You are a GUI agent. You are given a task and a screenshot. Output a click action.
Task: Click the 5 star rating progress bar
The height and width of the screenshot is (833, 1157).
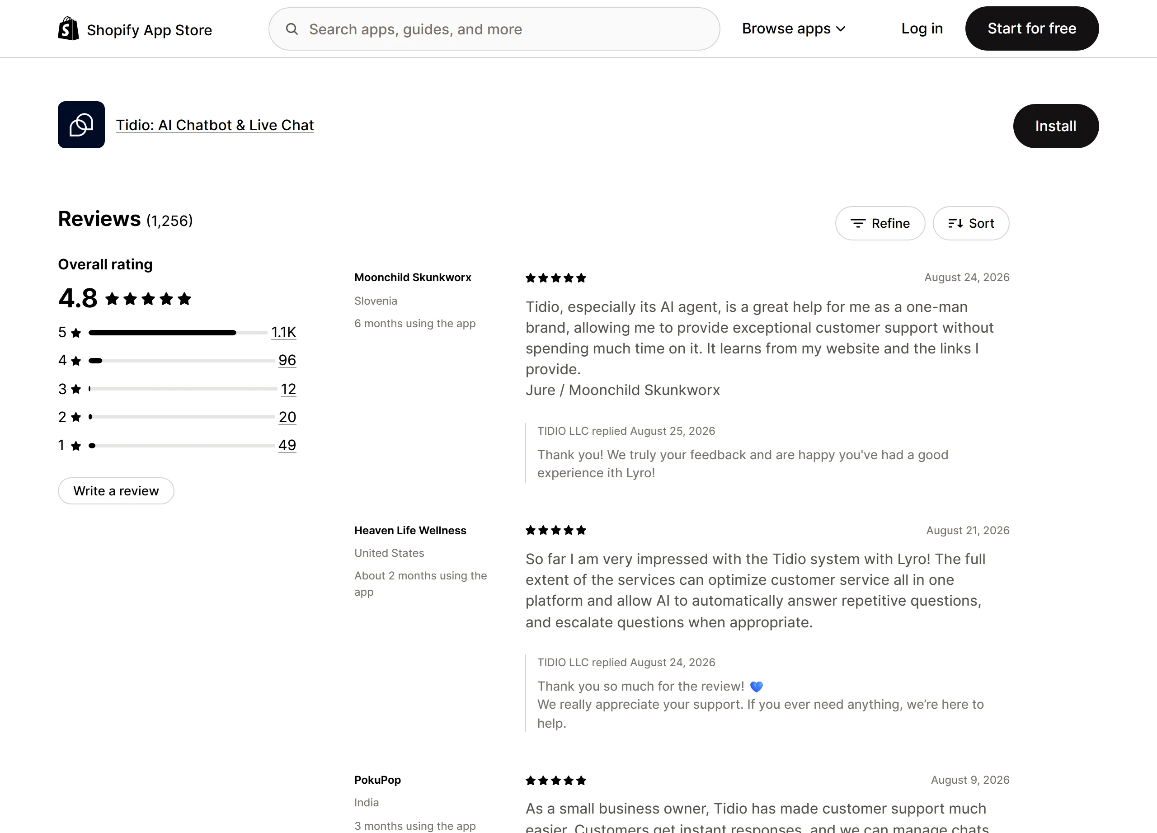click(178, 333)
